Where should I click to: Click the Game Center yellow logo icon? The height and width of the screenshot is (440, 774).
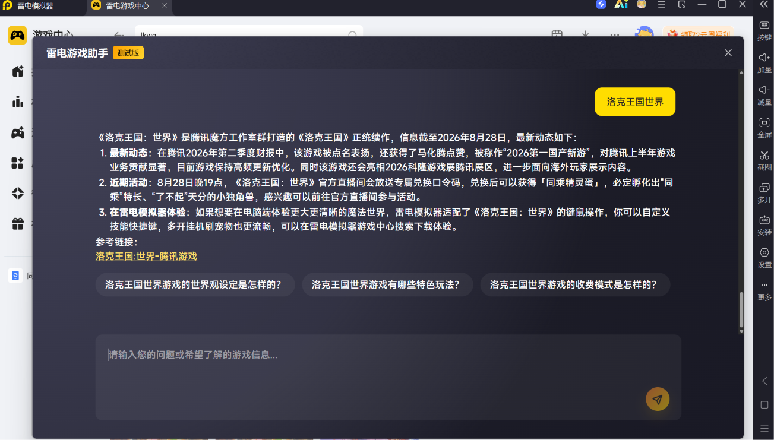point(17,35)
